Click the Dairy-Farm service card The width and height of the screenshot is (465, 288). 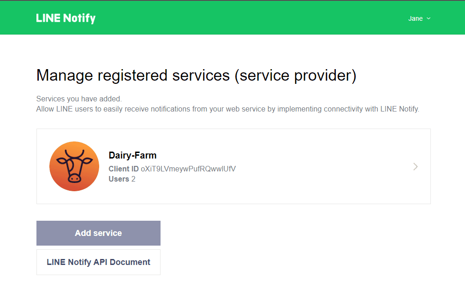pyautogui.click(x=233, y=166)
